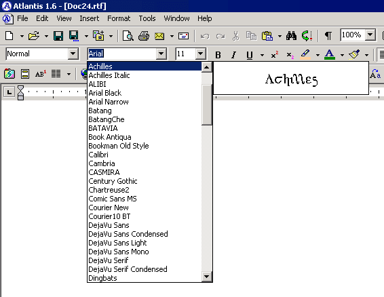Image resolution: width=384 pixels, height=297 pixels.
Task: Click the Aa change case icon
Action: (375, 74)
